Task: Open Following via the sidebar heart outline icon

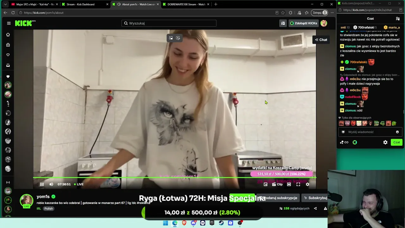Action: pos(8,55)
